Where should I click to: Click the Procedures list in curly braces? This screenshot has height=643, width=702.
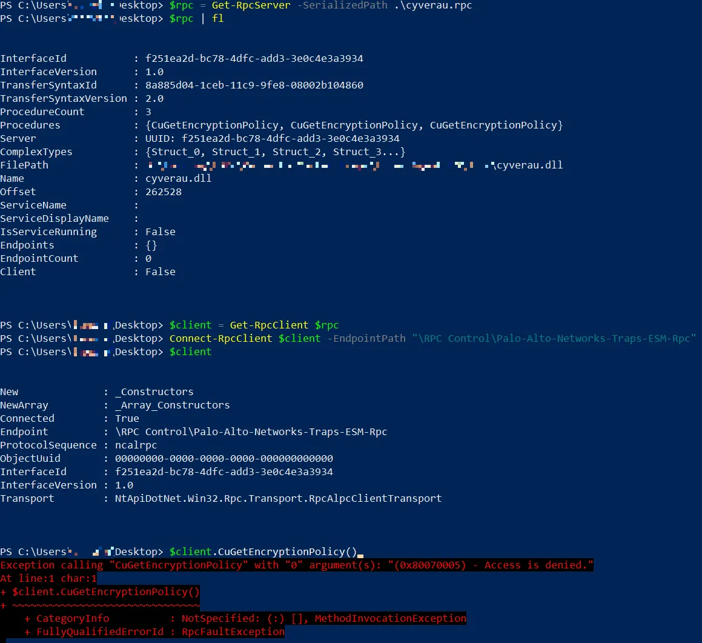tap(354, 125)
